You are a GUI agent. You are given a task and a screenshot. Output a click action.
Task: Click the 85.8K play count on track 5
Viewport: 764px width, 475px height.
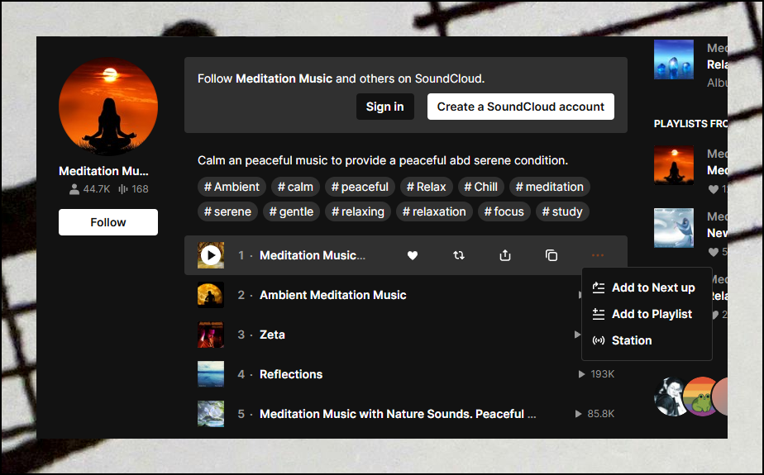coord(594,414)
